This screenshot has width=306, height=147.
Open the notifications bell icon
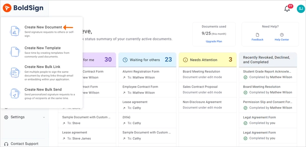[287, 9]
